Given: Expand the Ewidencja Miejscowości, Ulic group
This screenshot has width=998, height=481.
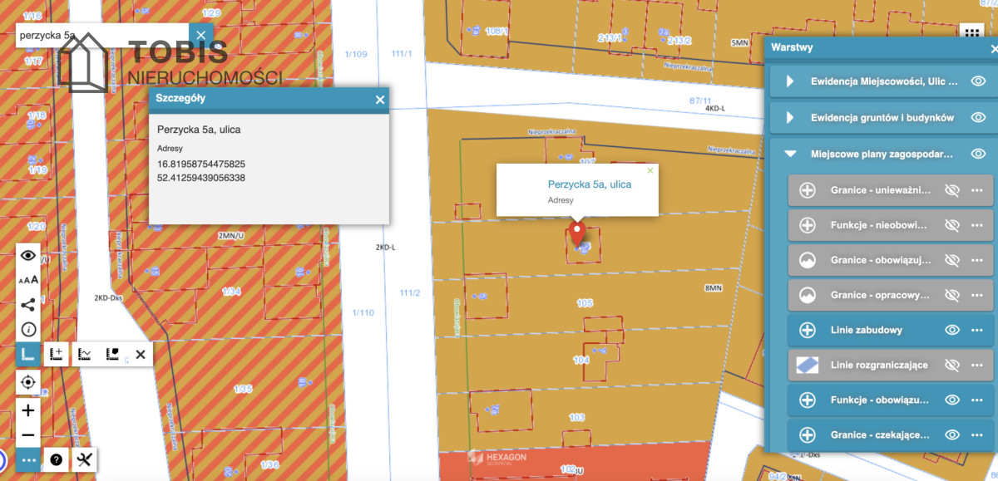Looking at the screenshot, I should click(791, 81).
